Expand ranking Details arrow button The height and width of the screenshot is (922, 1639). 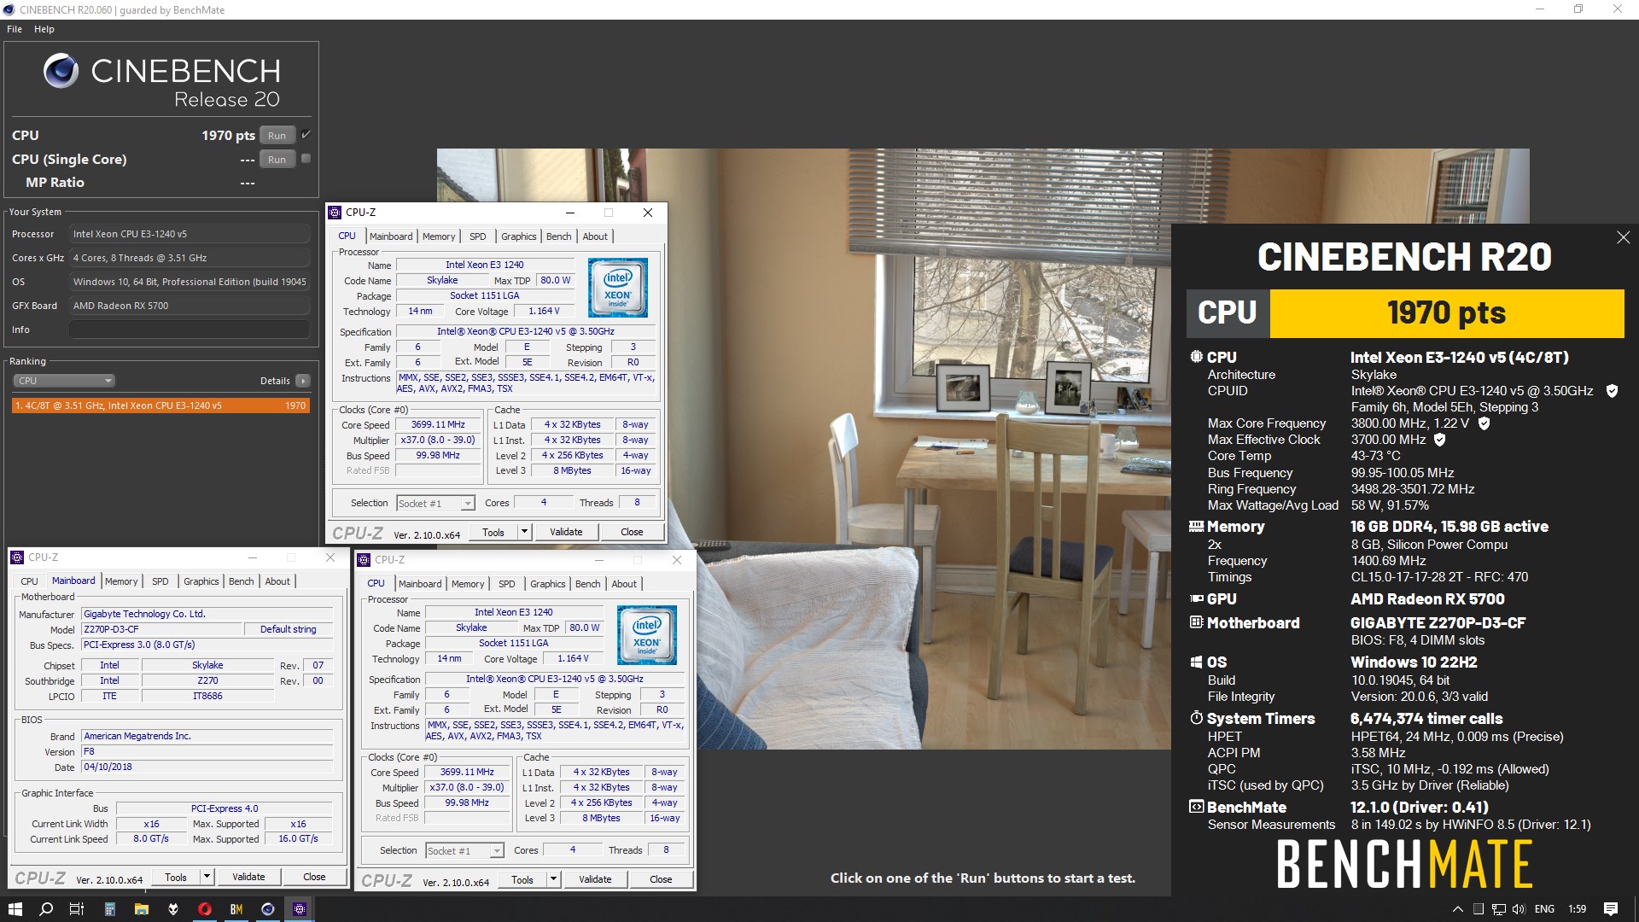303,381
